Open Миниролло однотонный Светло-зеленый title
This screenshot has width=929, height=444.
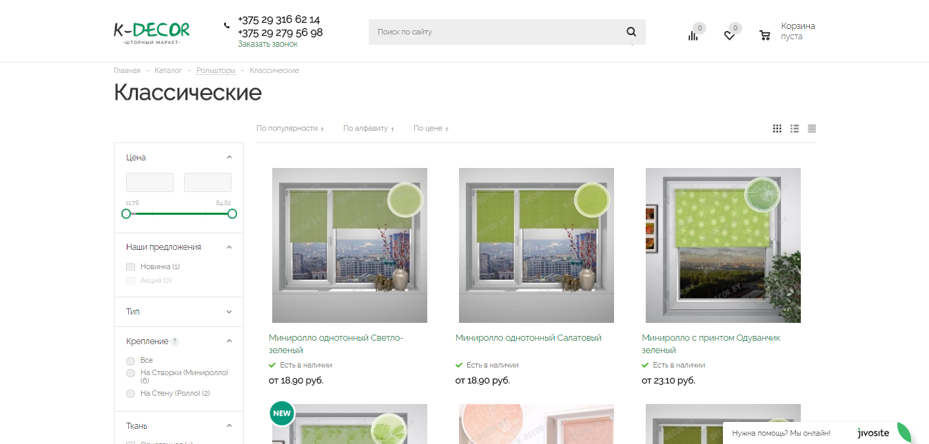(336, 344)
